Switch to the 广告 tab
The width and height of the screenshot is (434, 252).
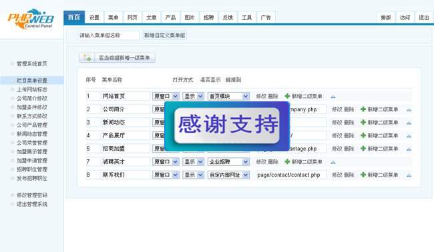coord(266,18)
